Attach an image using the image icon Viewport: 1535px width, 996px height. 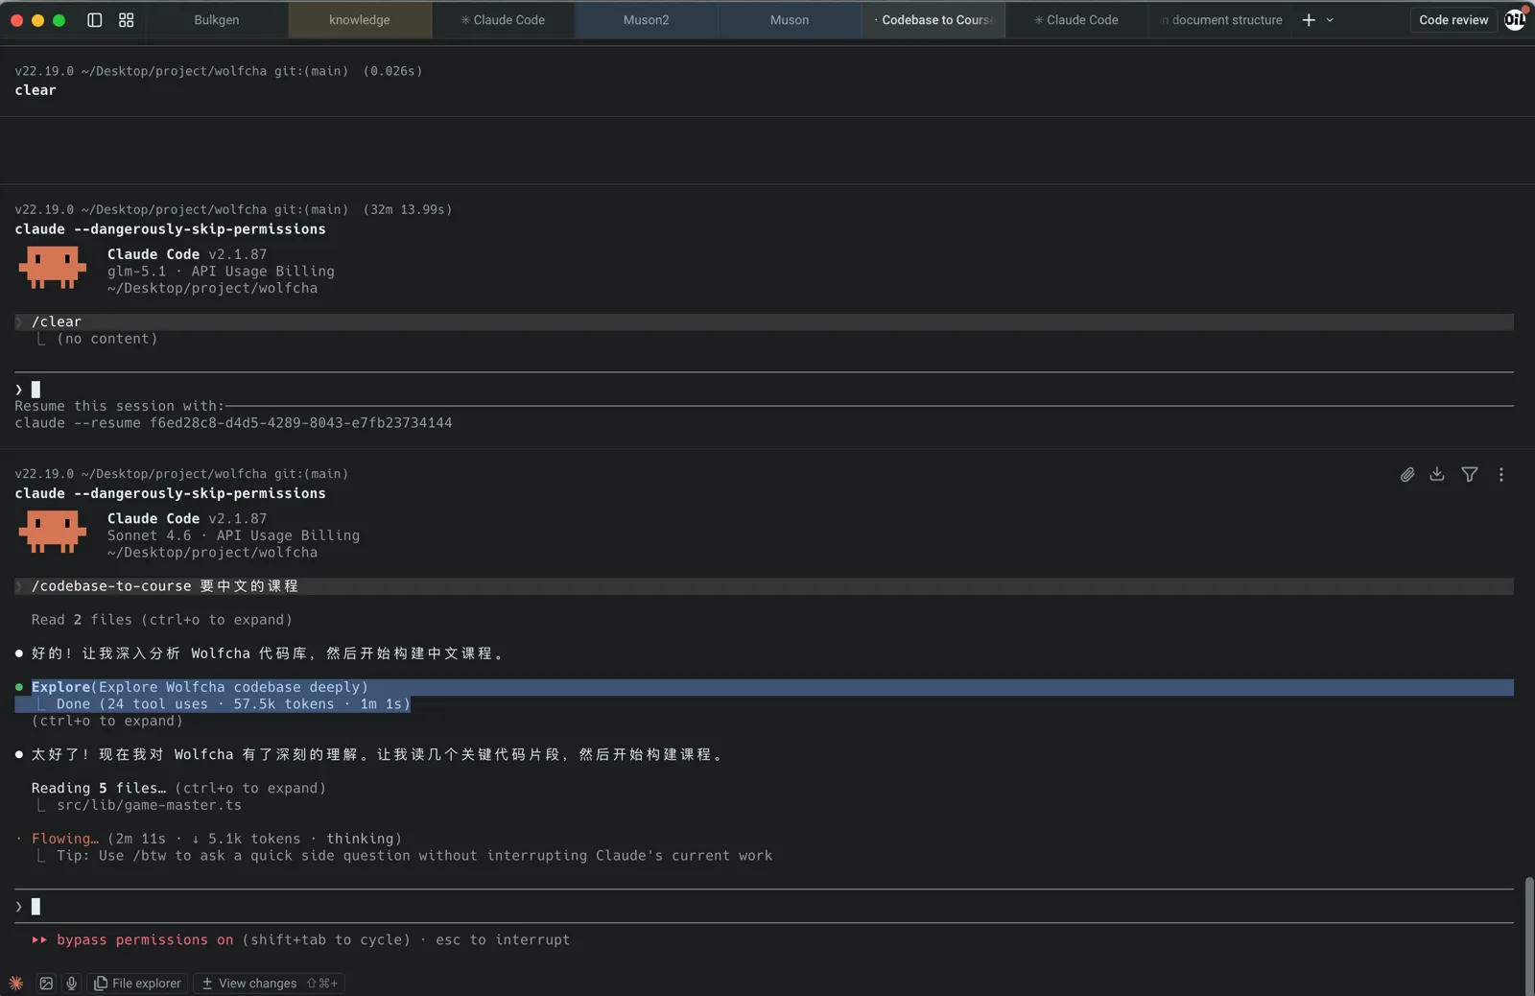click(x=46, y=983)
